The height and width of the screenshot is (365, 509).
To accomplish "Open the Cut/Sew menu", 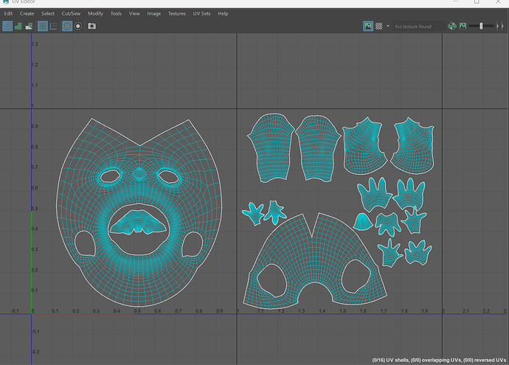I will [x=71, y=13].
